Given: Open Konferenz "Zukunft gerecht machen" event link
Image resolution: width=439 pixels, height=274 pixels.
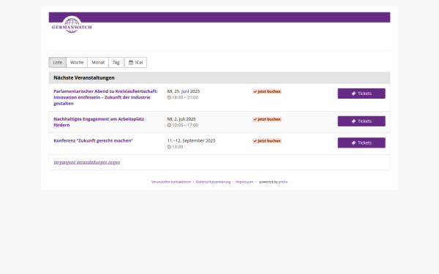Looking at the screenshot, I should [93, 140].
